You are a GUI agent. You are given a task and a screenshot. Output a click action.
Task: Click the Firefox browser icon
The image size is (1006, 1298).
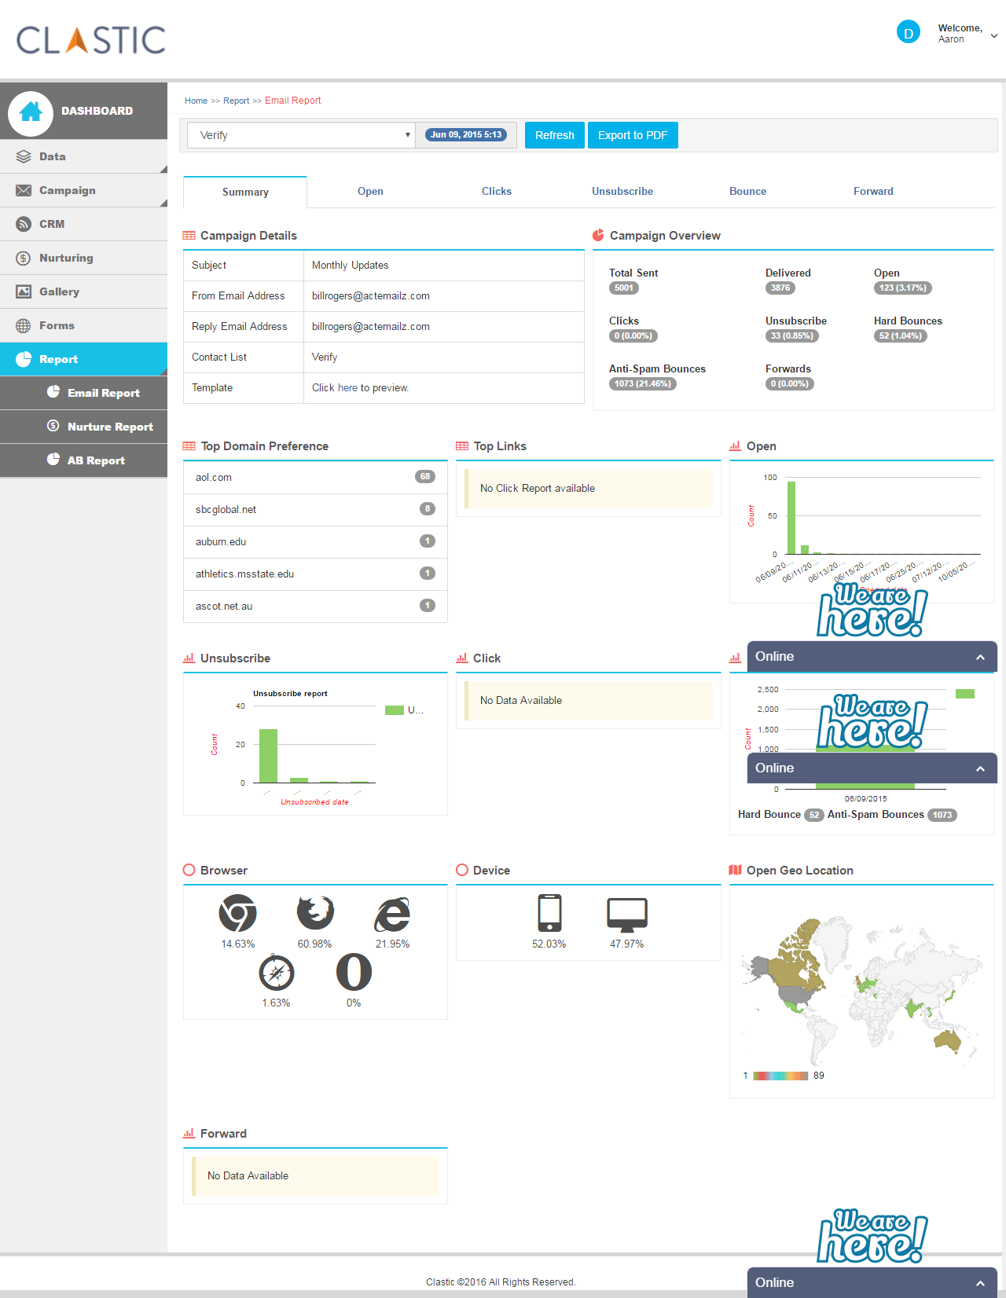314,913
